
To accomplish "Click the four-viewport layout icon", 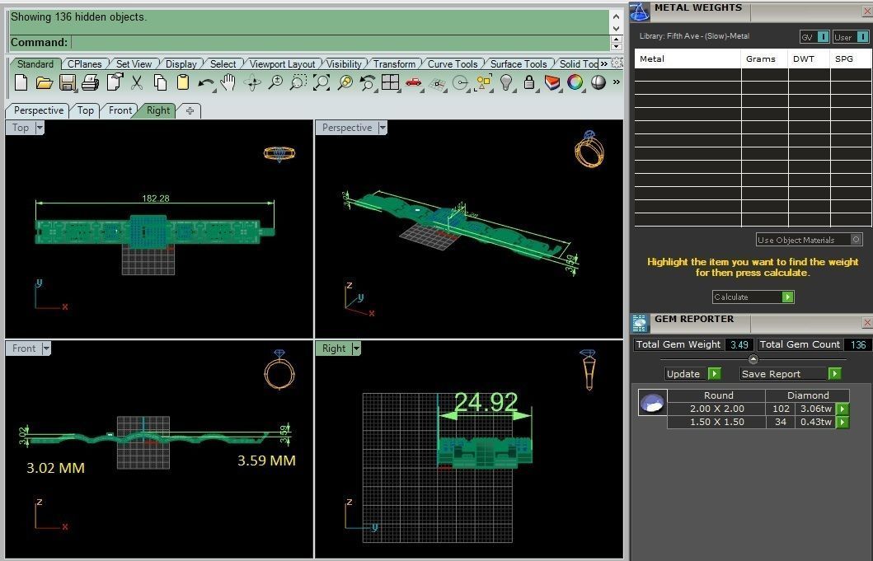I will click(390, 82).
